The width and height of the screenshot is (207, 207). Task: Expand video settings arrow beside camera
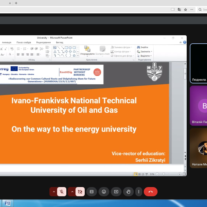(72, 192)
